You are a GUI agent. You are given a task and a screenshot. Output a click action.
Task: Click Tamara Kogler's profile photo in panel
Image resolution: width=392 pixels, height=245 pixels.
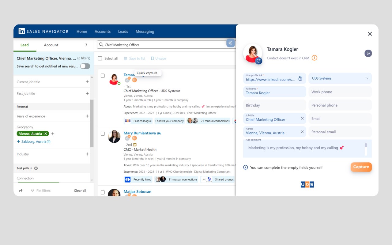point(252,53)
